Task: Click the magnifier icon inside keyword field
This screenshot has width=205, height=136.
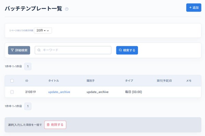Action: pyautogui.click(x=39, y=50)
